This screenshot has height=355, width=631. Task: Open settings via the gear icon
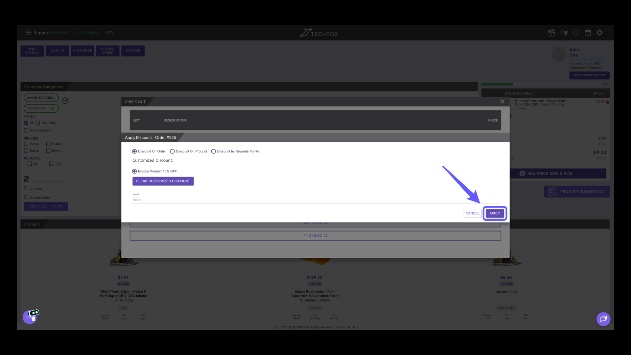tap(600, 33)
